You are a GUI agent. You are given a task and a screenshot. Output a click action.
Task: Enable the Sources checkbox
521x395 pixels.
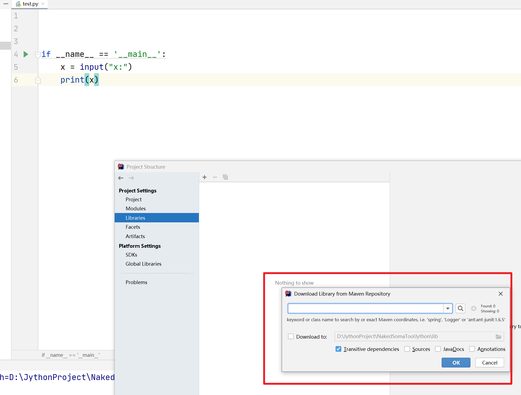pos(407,349)
